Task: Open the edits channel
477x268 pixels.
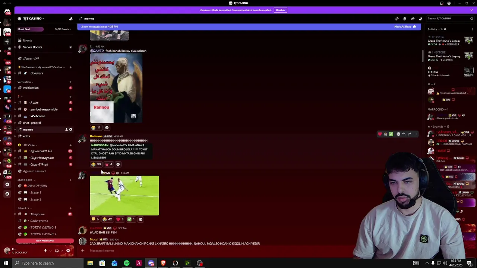Action: (x=45, y=136)
